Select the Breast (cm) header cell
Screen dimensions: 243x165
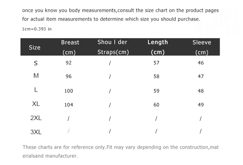[x=70, y=47]
